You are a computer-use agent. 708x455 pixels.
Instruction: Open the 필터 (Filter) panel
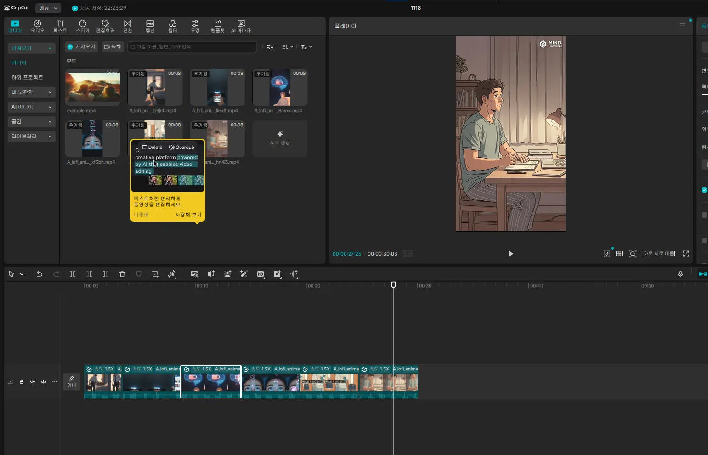click(173, 26)
